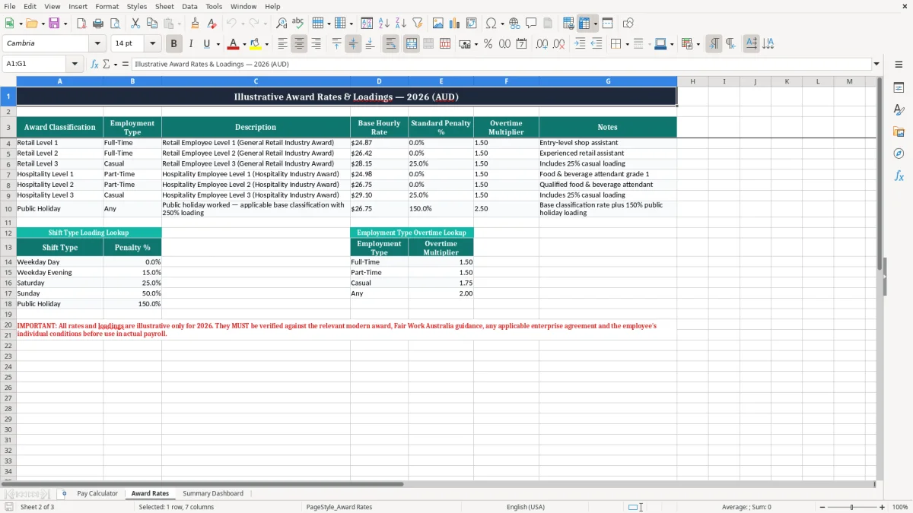
Task: Switch to Summary Dashboard sheet tab
Action: pyautogui.click(x=213, y=493)
